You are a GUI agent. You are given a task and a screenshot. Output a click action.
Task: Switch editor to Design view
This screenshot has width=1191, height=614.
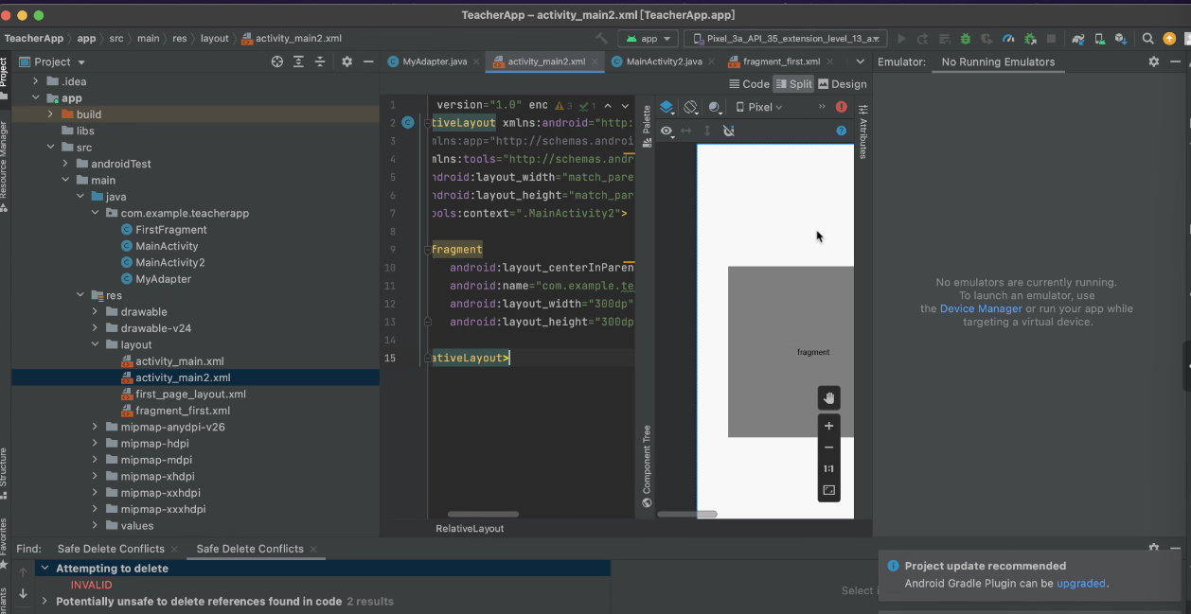tap(843, 84)
